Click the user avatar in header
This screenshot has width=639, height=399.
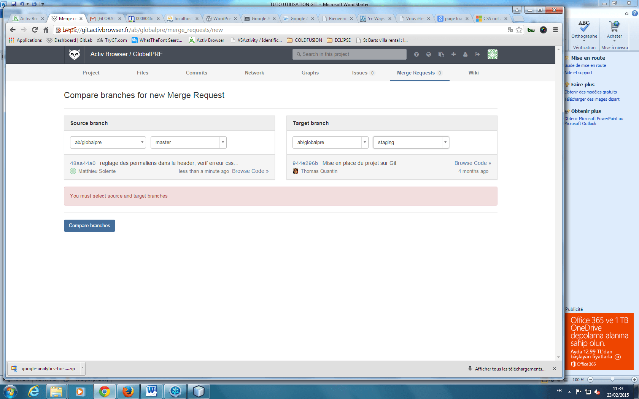click(x=492, y=54)
